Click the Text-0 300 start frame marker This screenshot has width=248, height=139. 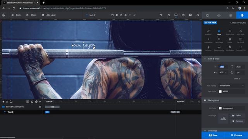(47, 112)
